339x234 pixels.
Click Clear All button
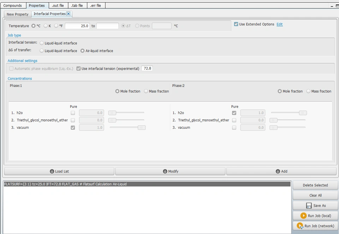[x=315, y=195]
